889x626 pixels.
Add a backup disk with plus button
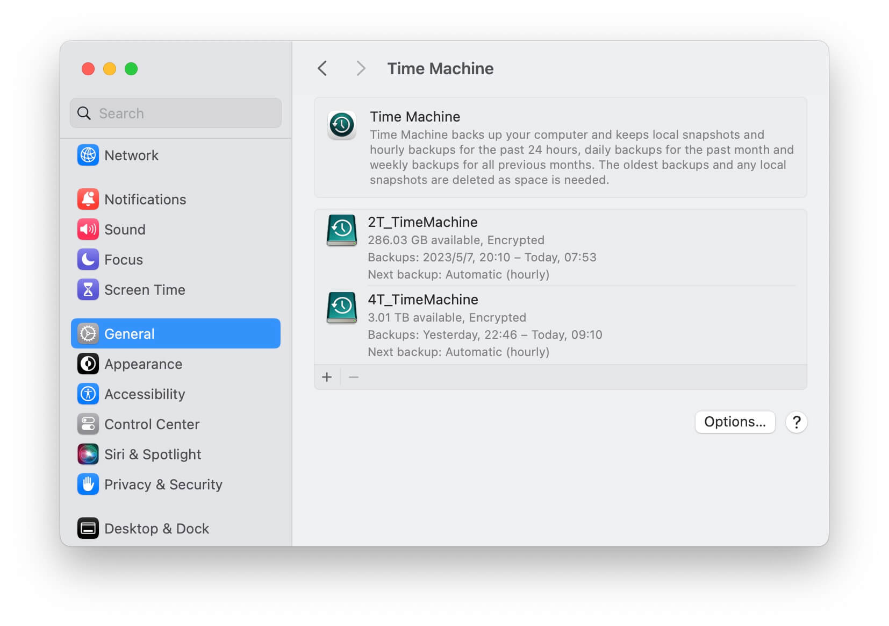pos(327,378)
